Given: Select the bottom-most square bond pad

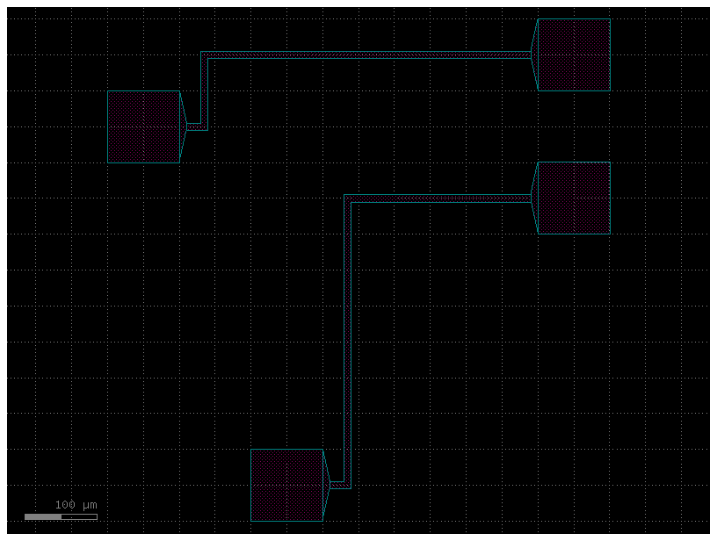Looking at the screenshot, I should (286, 485).
